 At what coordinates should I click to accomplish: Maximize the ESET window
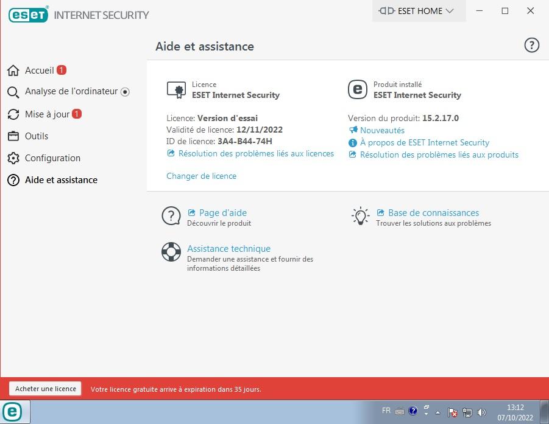click(x=505, y=11)
